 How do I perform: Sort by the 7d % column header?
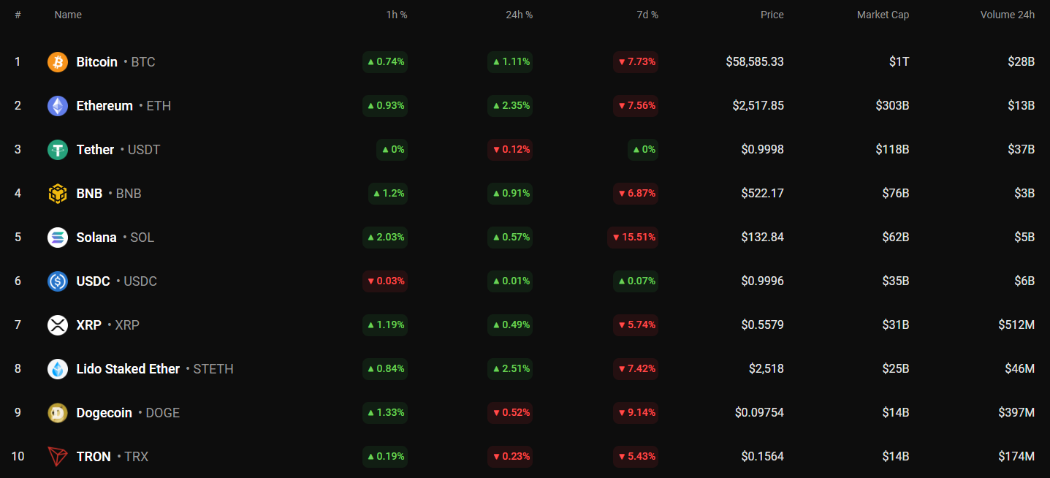[647, 15]
